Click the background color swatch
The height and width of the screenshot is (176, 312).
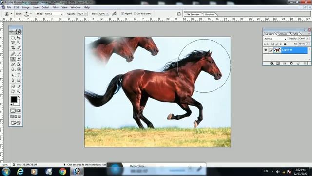pyautogui.click(x=18, y=103)
